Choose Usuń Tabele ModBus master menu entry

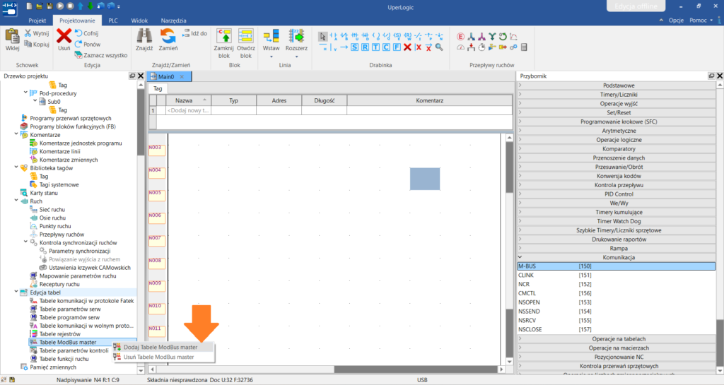coord(163,357)
